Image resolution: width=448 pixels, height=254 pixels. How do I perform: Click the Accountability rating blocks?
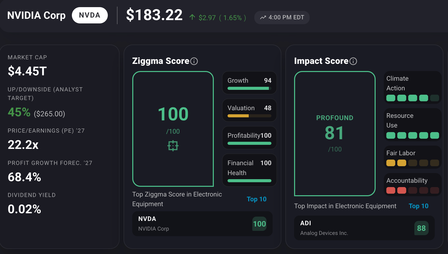pos(413,190)
